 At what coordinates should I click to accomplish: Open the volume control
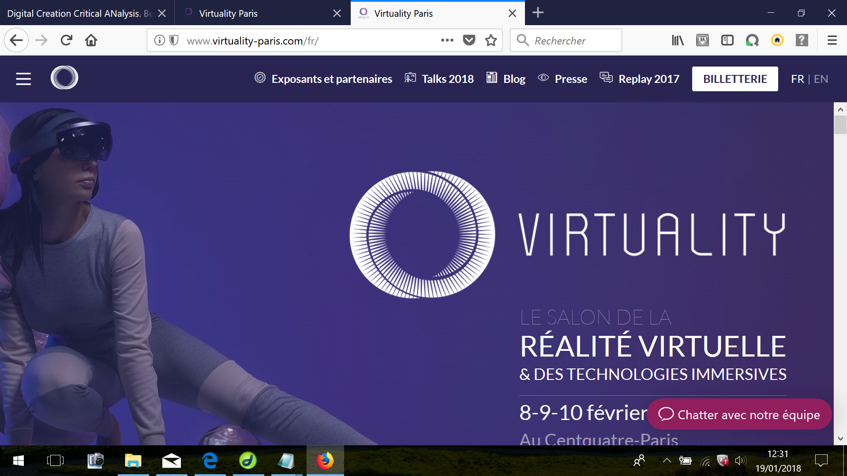(x=741, y=461)
